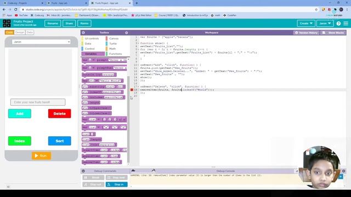This screenshot has width=351, height=197.
Task: Open Toolbox settings gear icon
Action: [x=127, y=33]
